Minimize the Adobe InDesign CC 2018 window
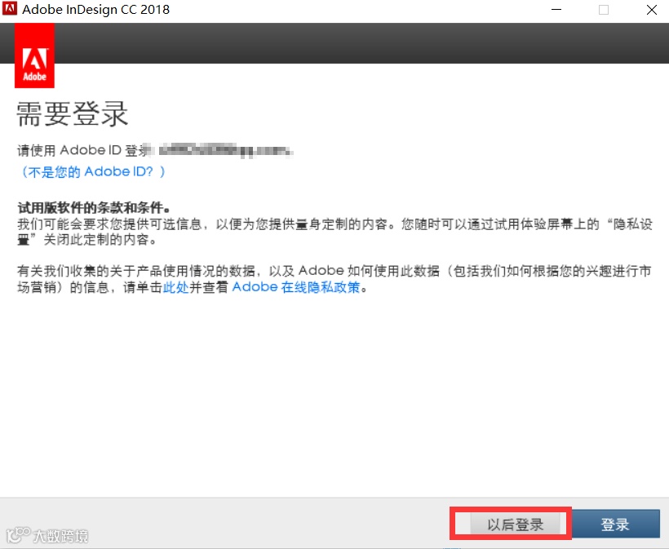 tap(556, 10)
